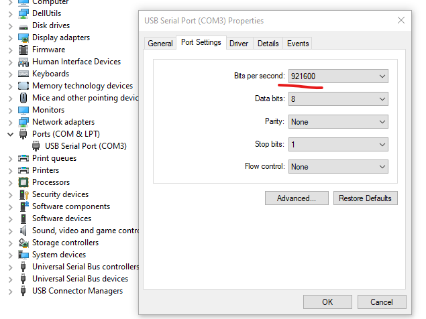This screenshot has width=426, height=319.
Task: Click the USB Connector Managers icon
Action: (x=24, y=291)
